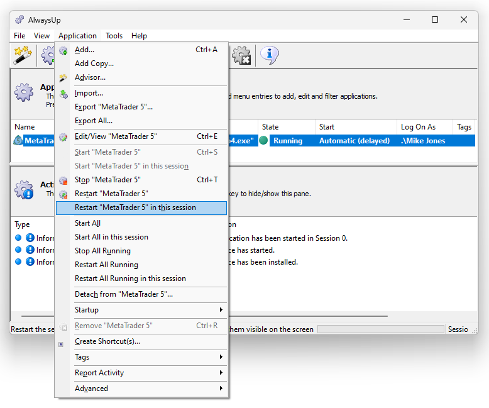Close the open Application menu from the menu bar
The image size is (489, 408).
pos(77,36)
